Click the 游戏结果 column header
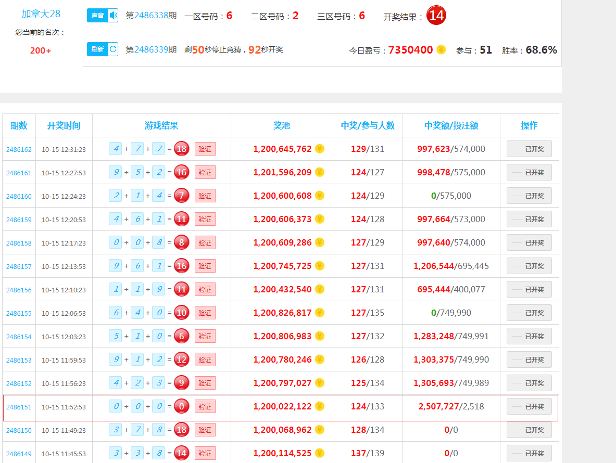This screenshot has width=616, height=463. pos(161,125)
